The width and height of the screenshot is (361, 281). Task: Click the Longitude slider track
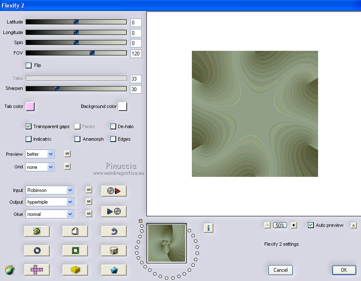76,32
